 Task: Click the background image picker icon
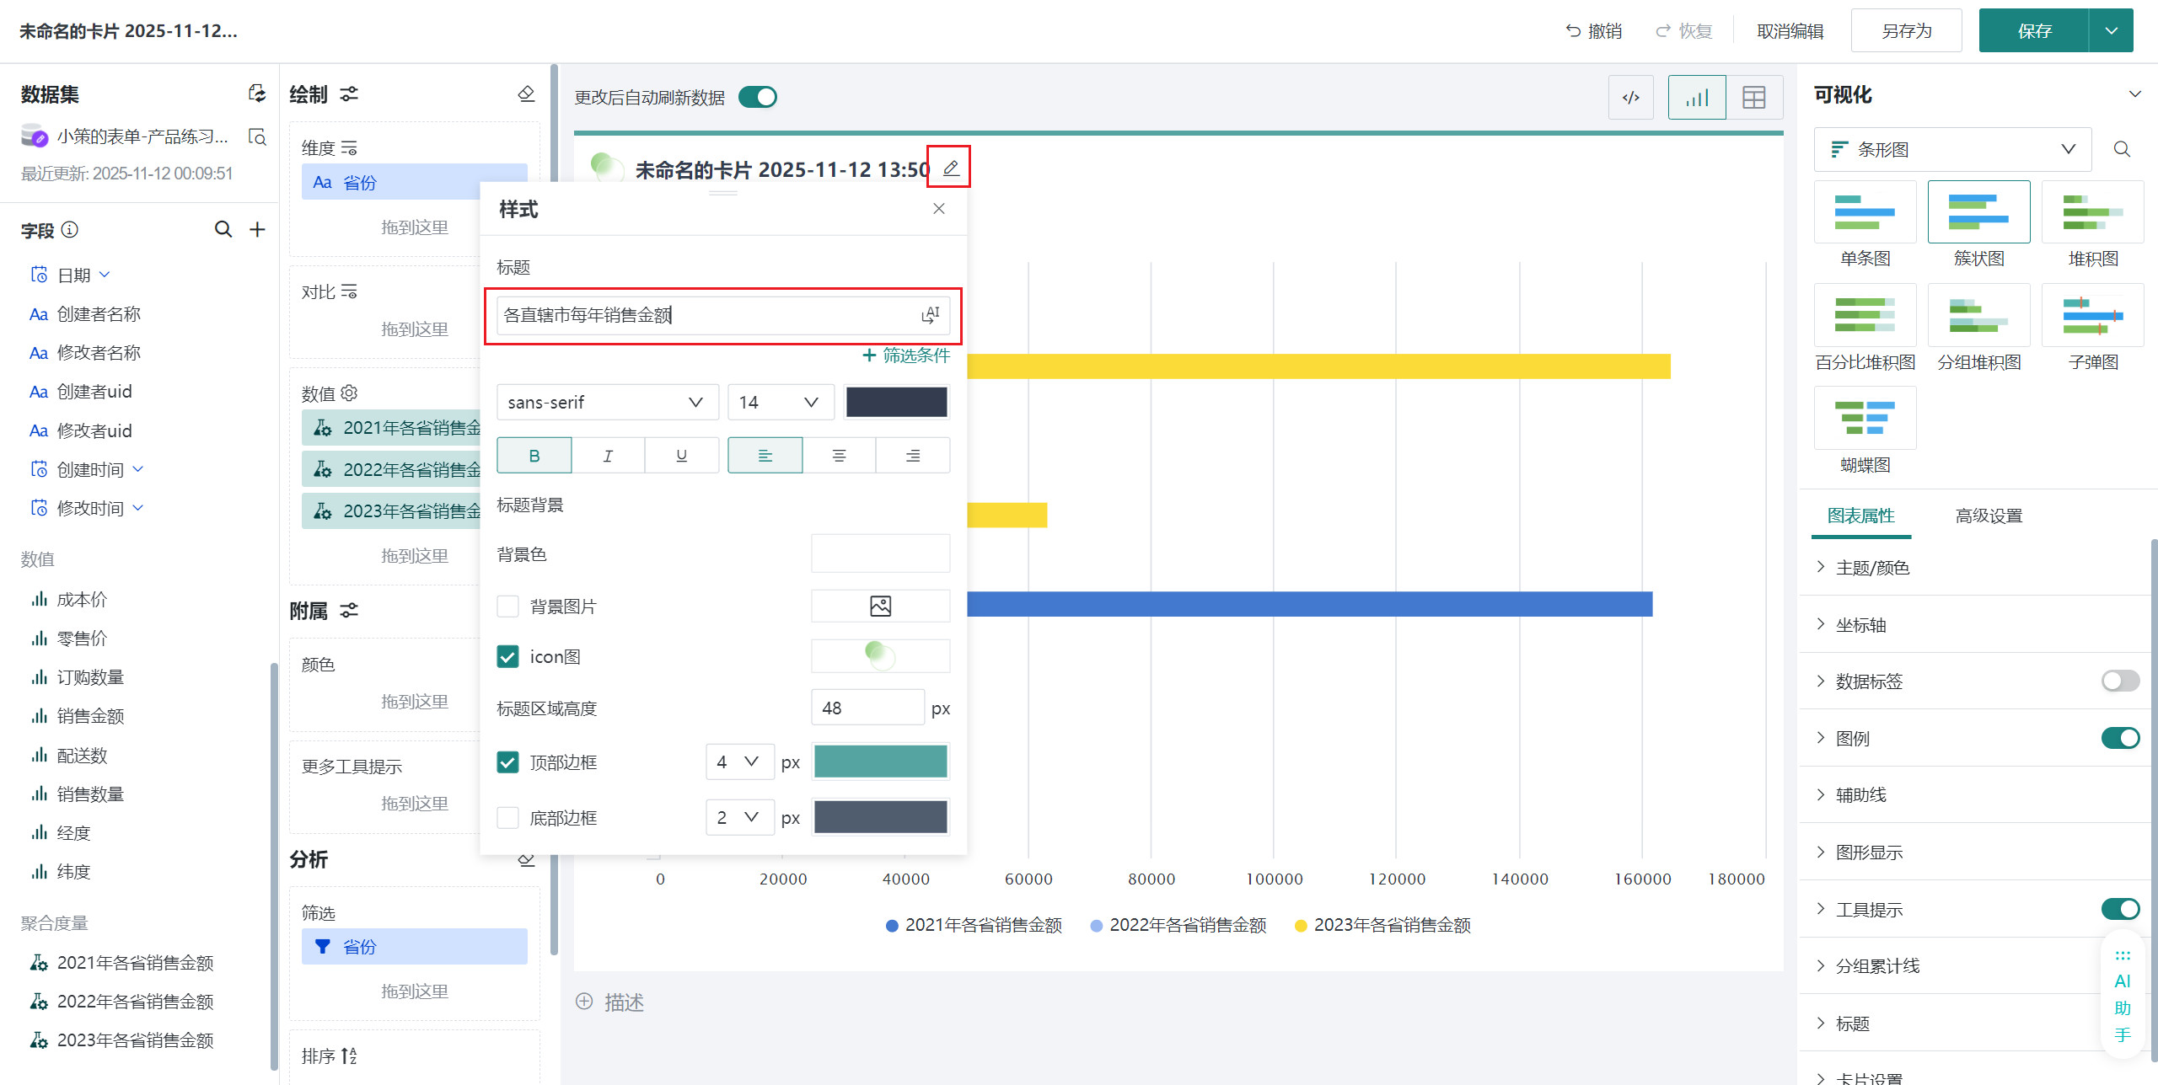coord(880,606)
